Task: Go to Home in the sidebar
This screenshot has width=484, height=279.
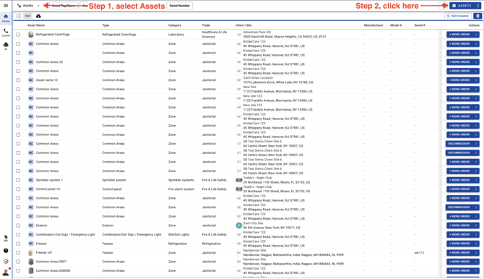Action: point(6,18)
